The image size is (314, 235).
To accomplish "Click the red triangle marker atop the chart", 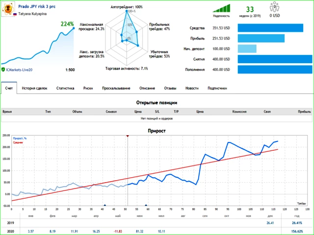I will click(128, 136).
